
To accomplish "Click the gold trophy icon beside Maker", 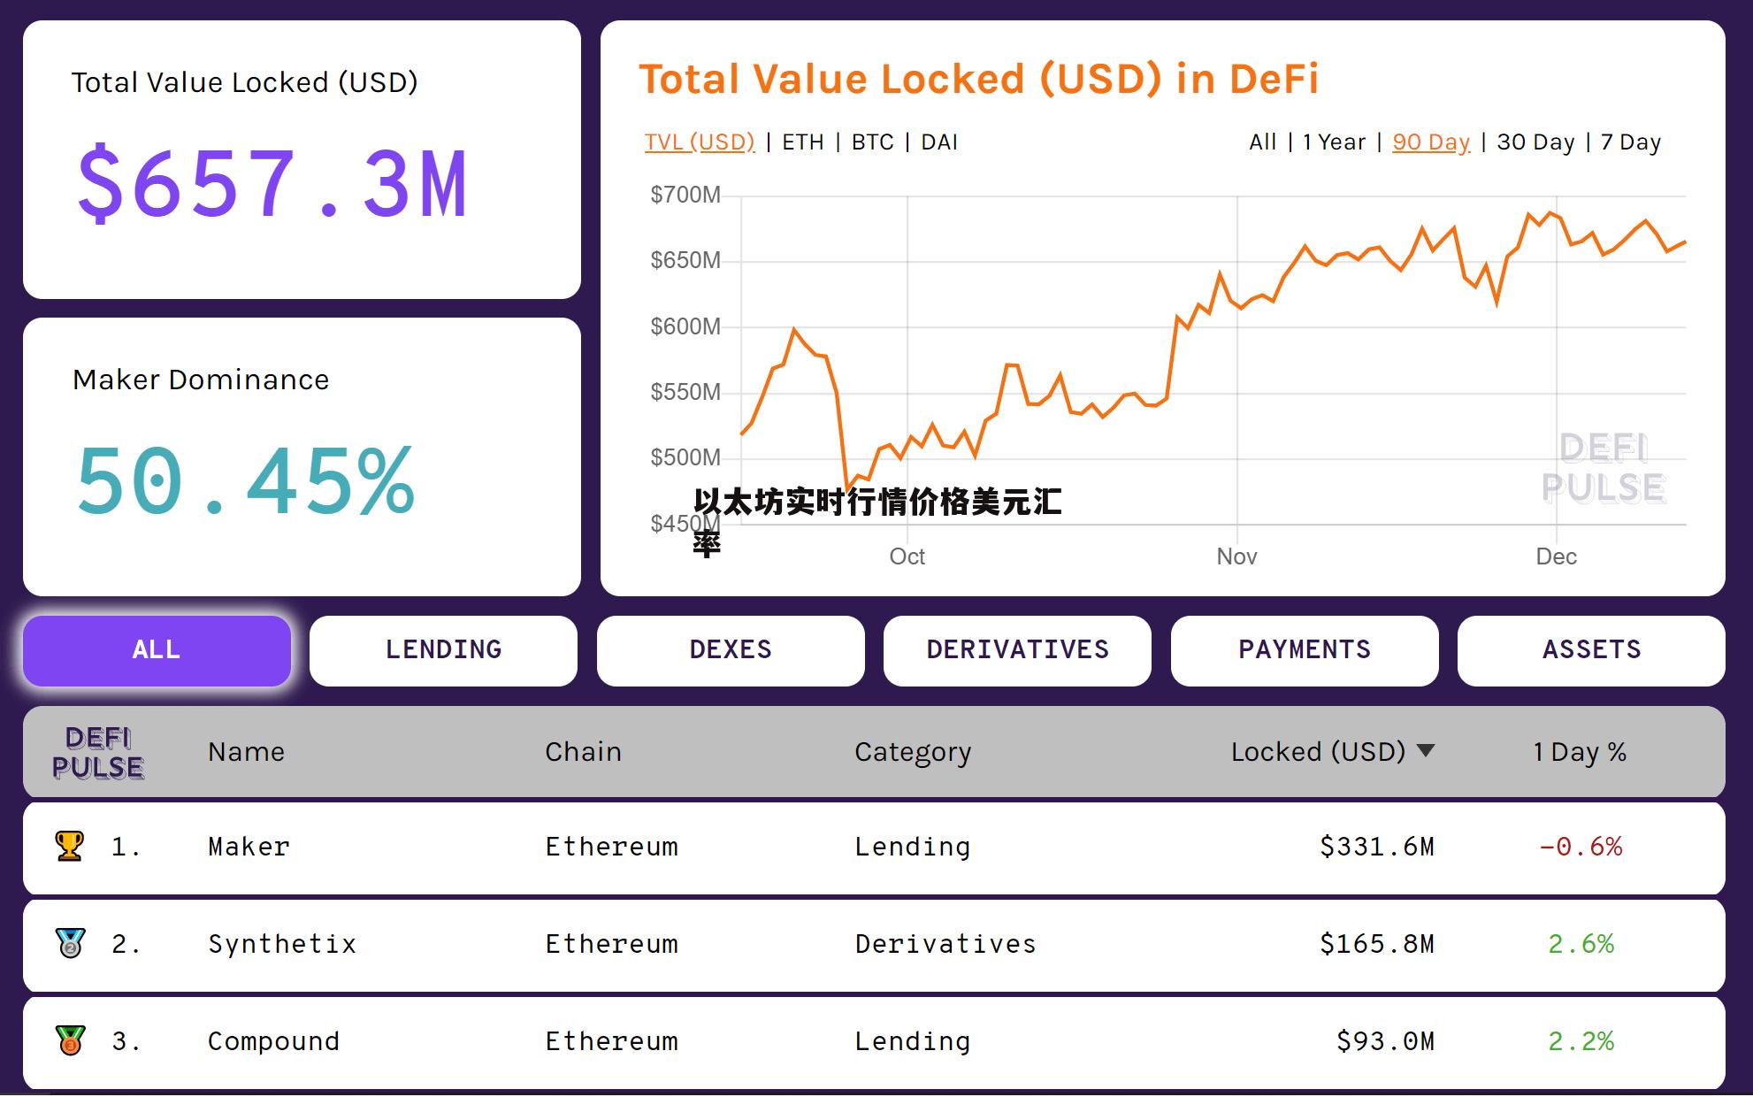I will pyautogui.click(x=70, y=846).
